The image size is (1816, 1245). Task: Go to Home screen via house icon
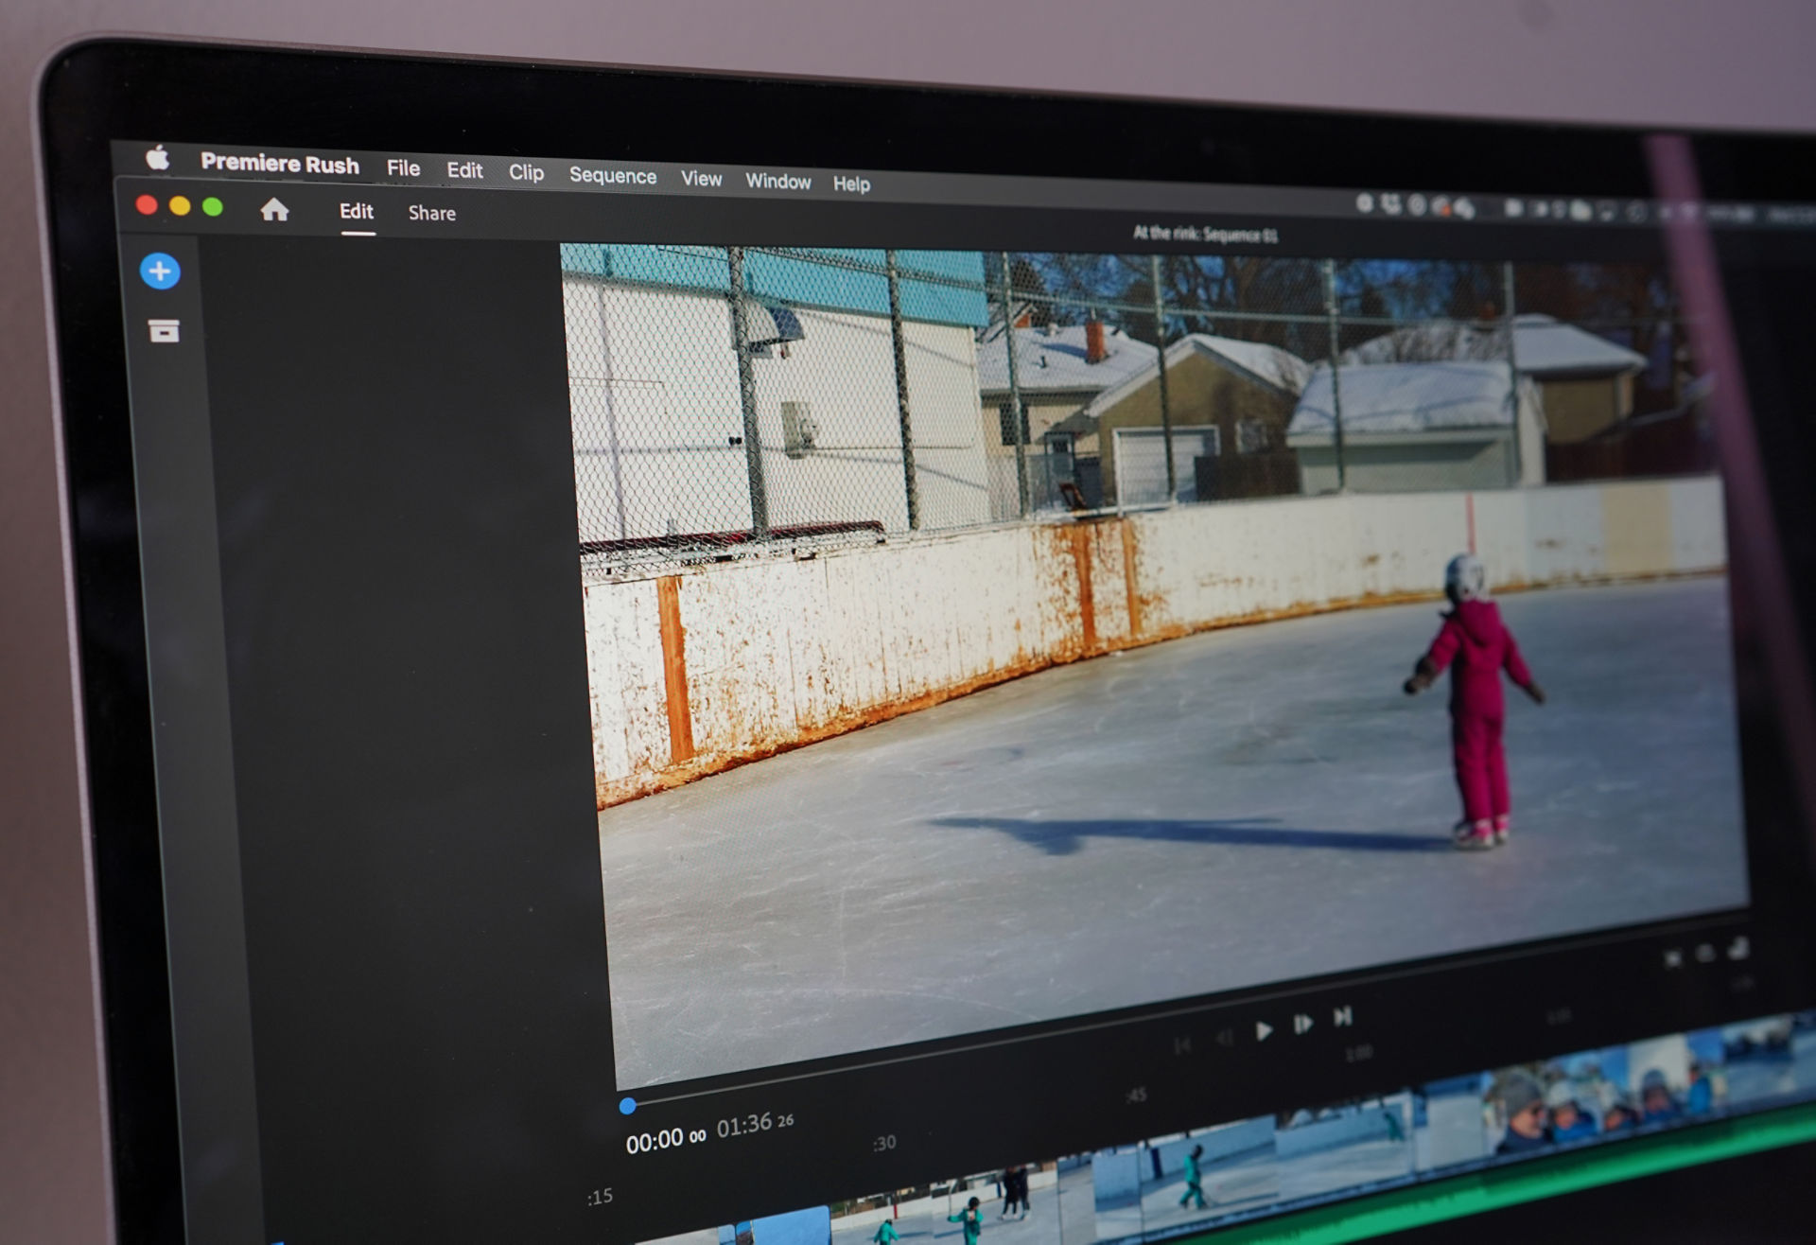click(274, 209)
